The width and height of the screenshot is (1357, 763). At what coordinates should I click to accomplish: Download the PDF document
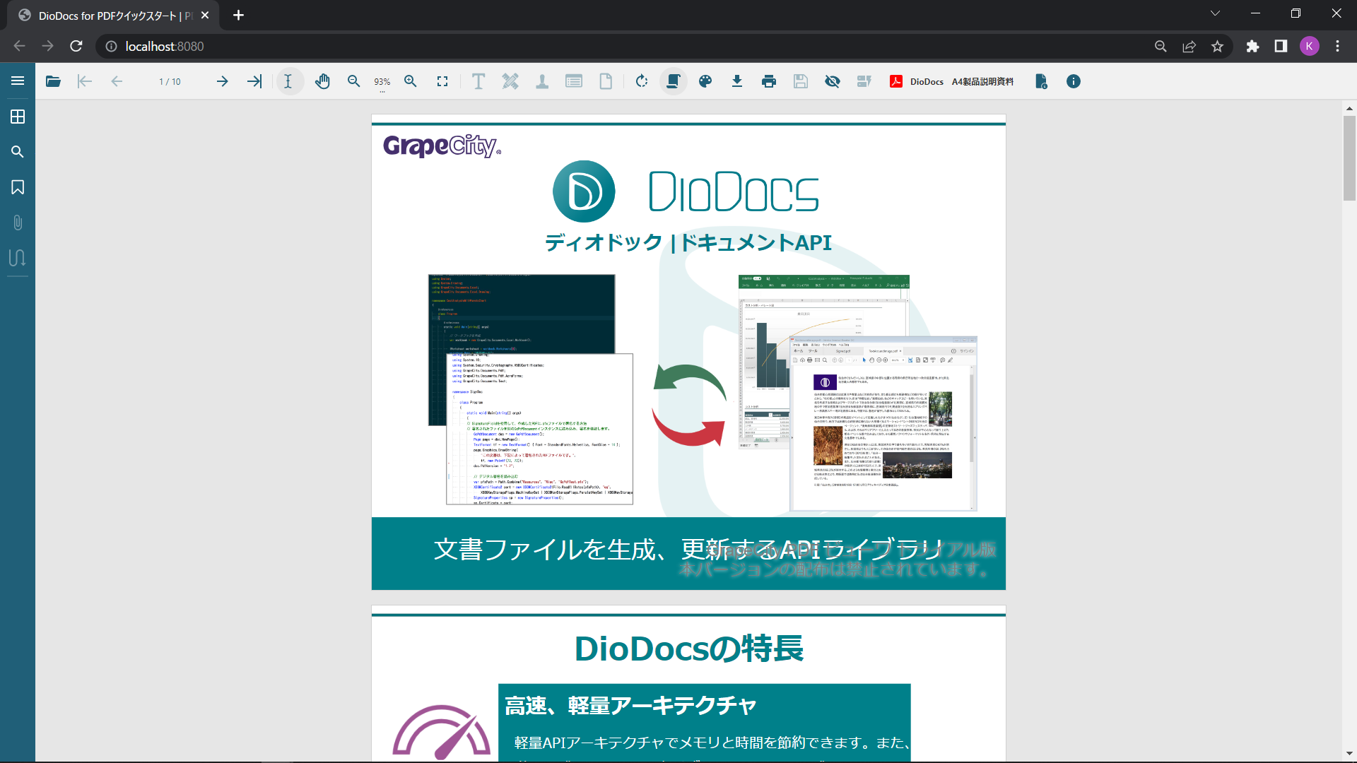[737, 81]
